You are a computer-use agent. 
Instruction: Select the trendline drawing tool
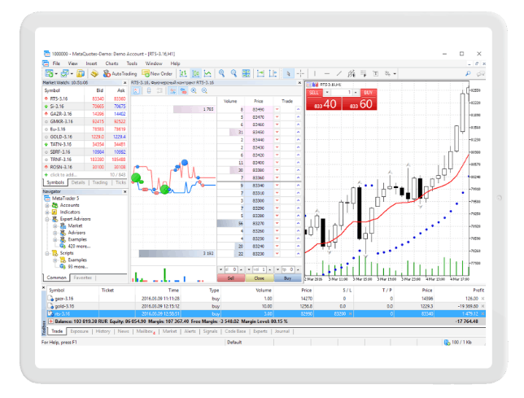coord(338,73)
